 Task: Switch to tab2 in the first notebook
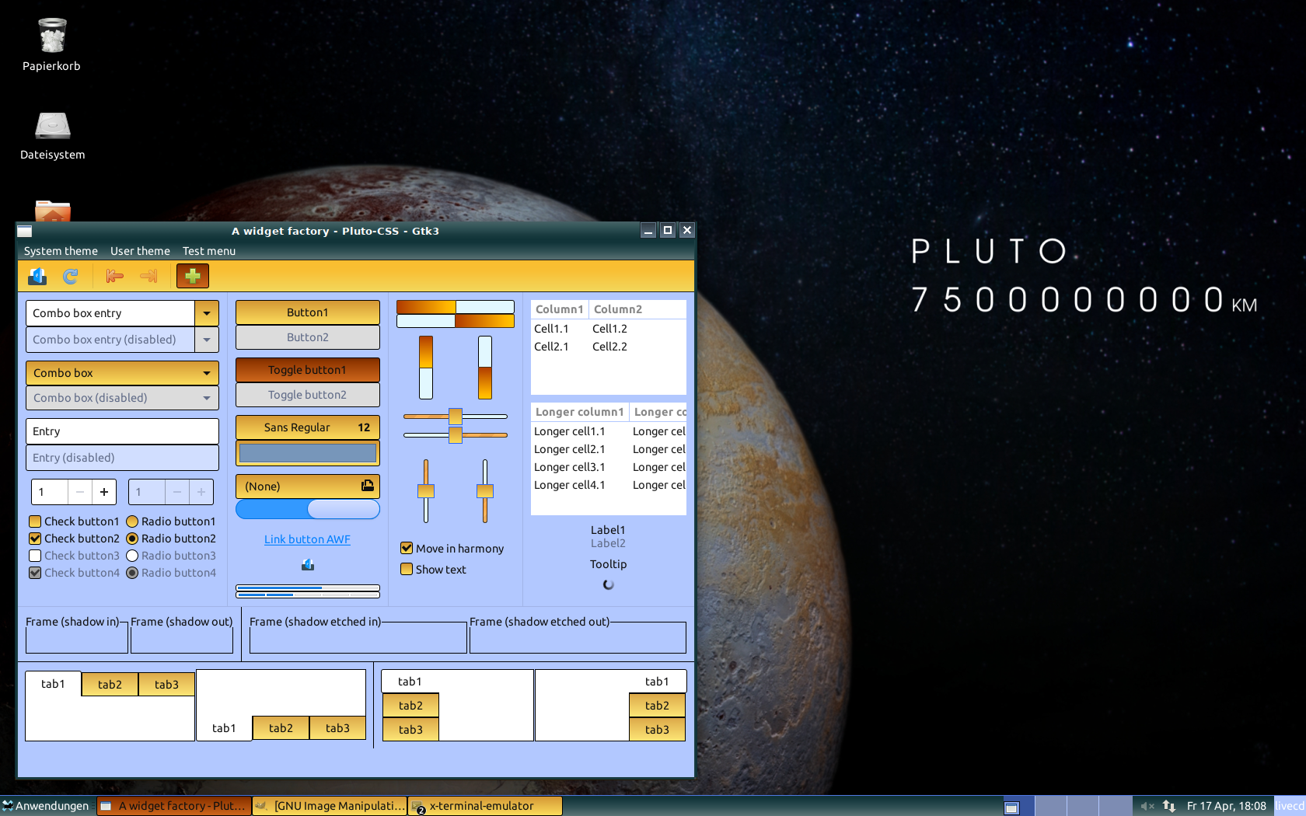109,684
